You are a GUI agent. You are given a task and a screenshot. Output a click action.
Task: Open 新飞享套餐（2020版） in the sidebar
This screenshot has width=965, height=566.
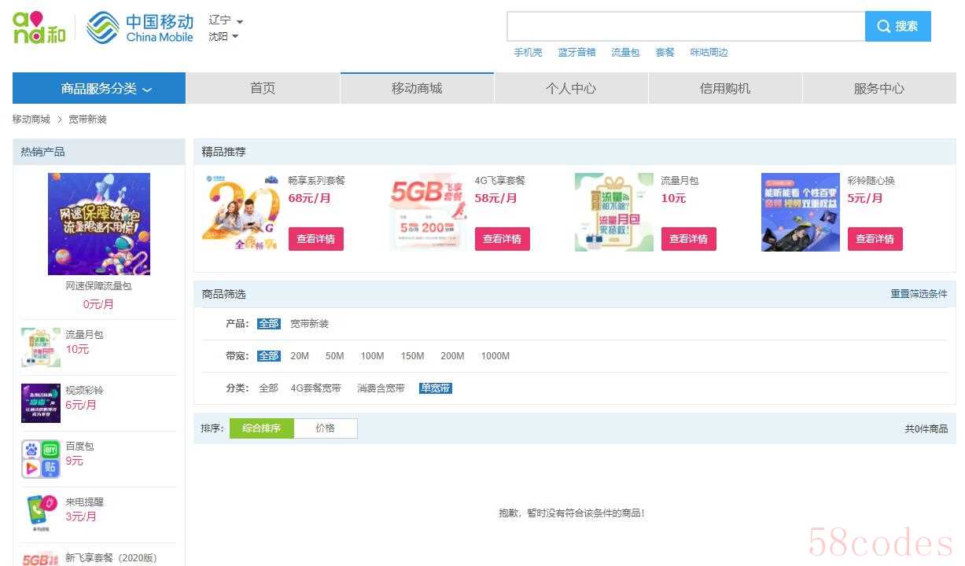pos(111,558)
